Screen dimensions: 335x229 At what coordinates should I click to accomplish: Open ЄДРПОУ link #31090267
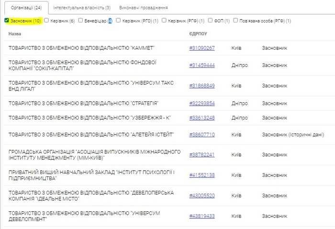202,48
